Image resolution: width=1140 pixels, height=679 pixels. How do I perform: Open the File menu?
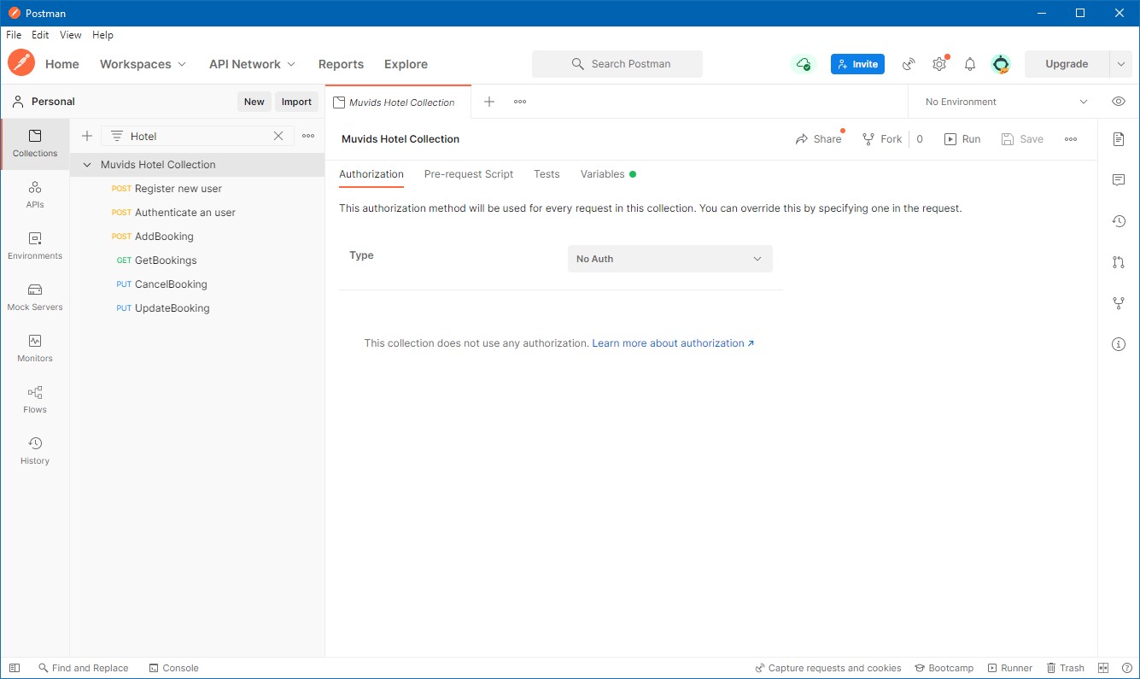click(x=14, y=35)
